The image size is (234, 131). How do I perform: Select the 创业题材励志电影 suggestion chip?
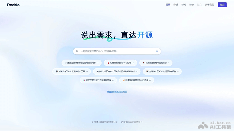pyautogui.click(x=82, y=63)
